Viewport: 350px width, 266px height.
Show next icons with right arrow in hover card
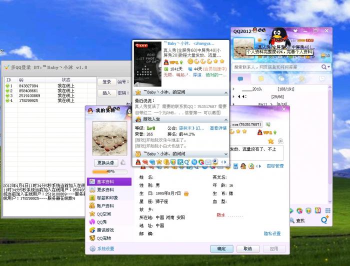[x=225, y=162]
